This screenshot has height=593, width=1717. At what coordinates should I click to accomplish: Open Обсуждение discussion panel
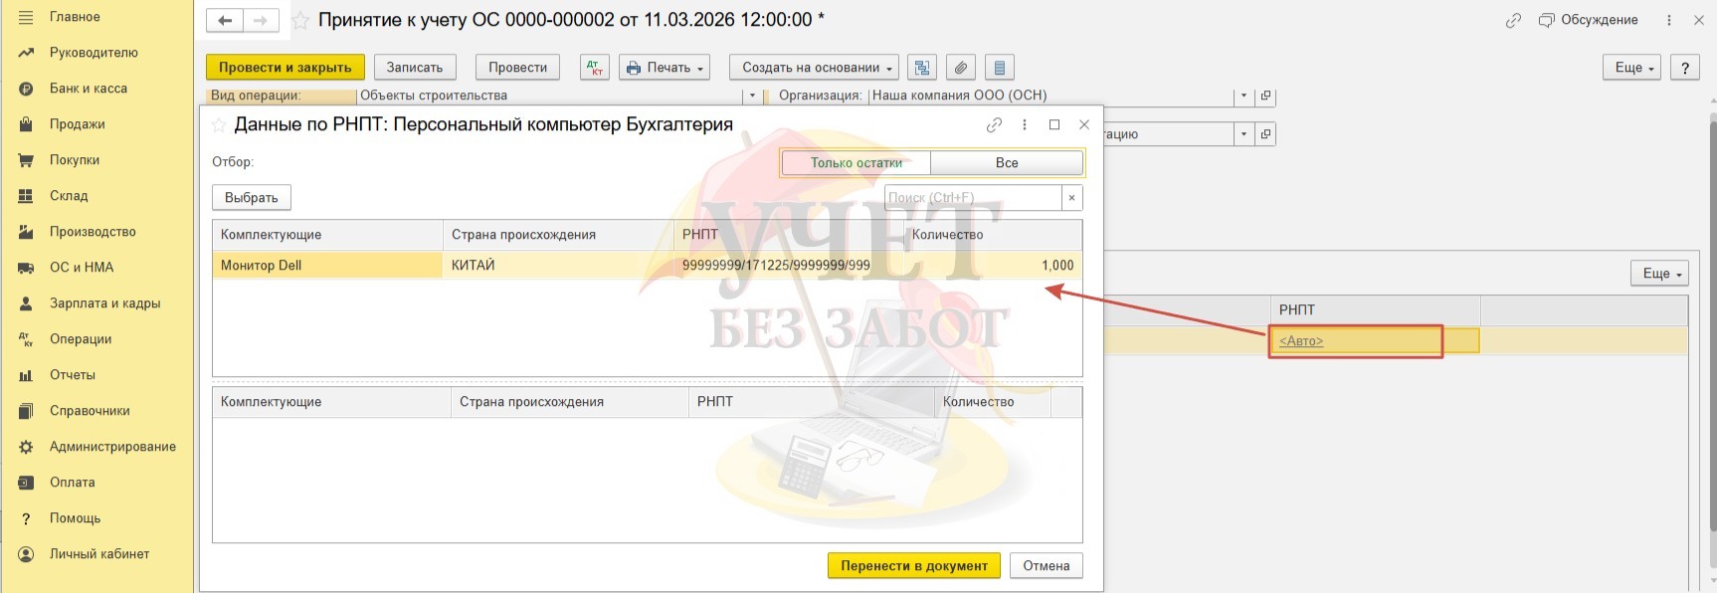click(x=1588, y=20)
